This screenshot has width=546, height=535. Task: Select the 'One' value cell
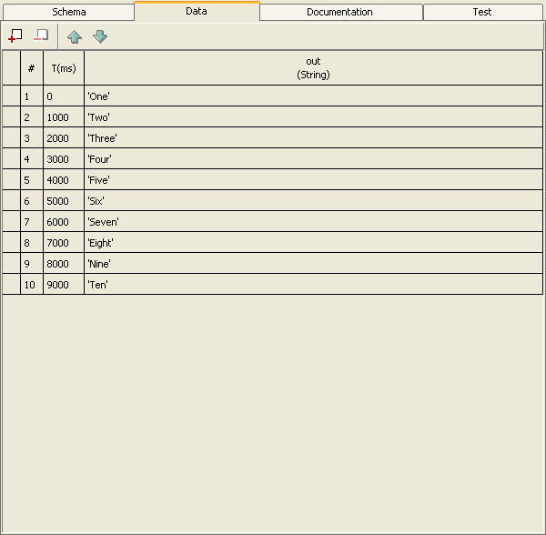[313, 96]
